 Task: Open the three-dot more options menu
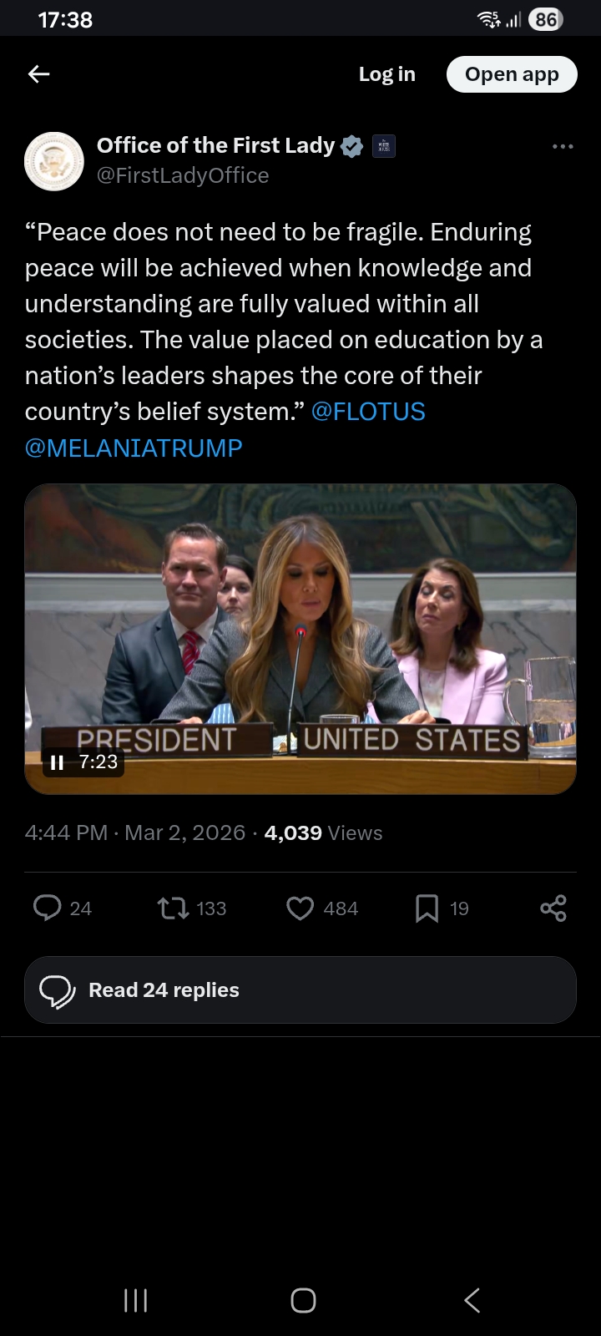pos(563,146)
